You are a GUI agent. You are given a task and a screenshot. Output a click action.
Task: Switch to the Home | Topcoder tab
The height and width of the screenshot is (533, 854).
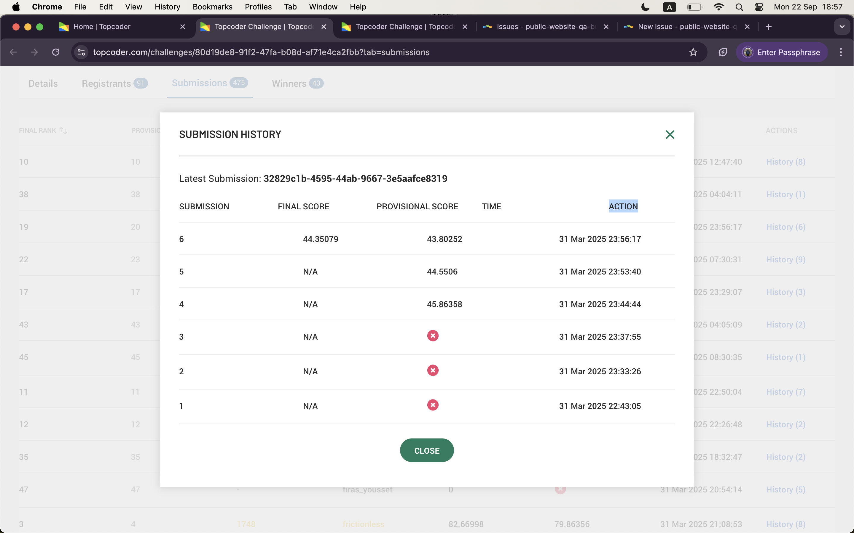point(102,27)
